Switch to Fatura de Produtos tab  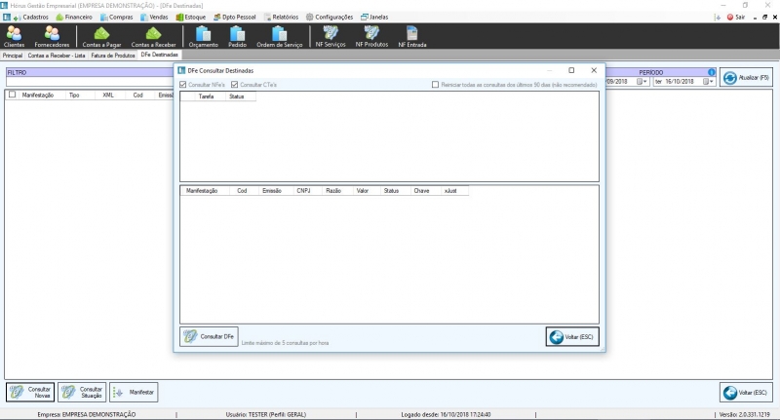point(113,56)
